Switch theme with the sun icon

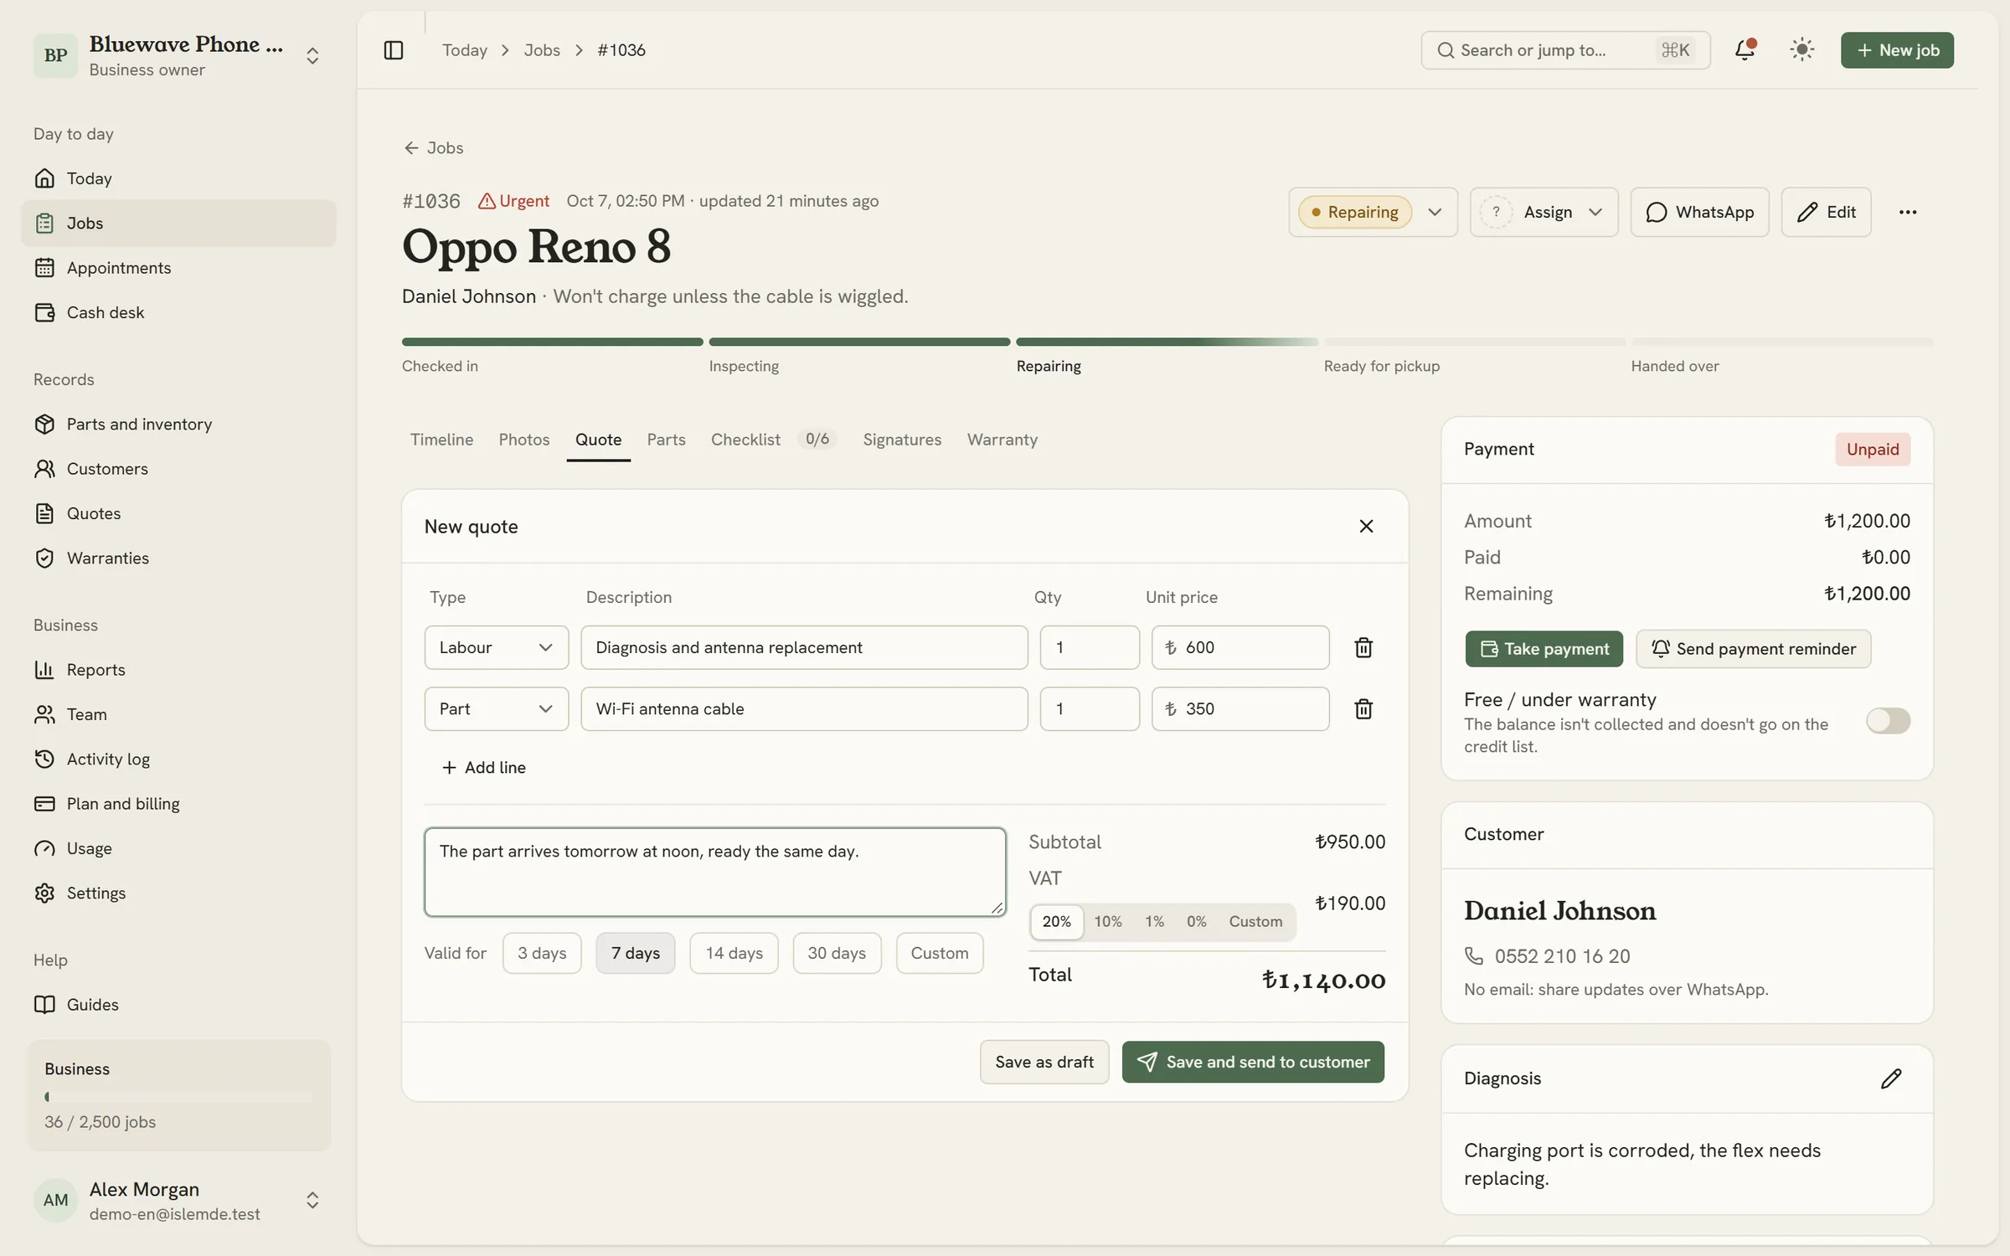pyautogui.click(x=1801, y=49)
